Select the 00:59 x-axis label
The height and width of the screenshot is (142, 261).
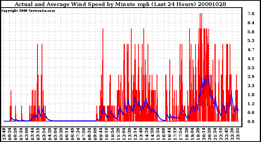click(x=15, y=134)
